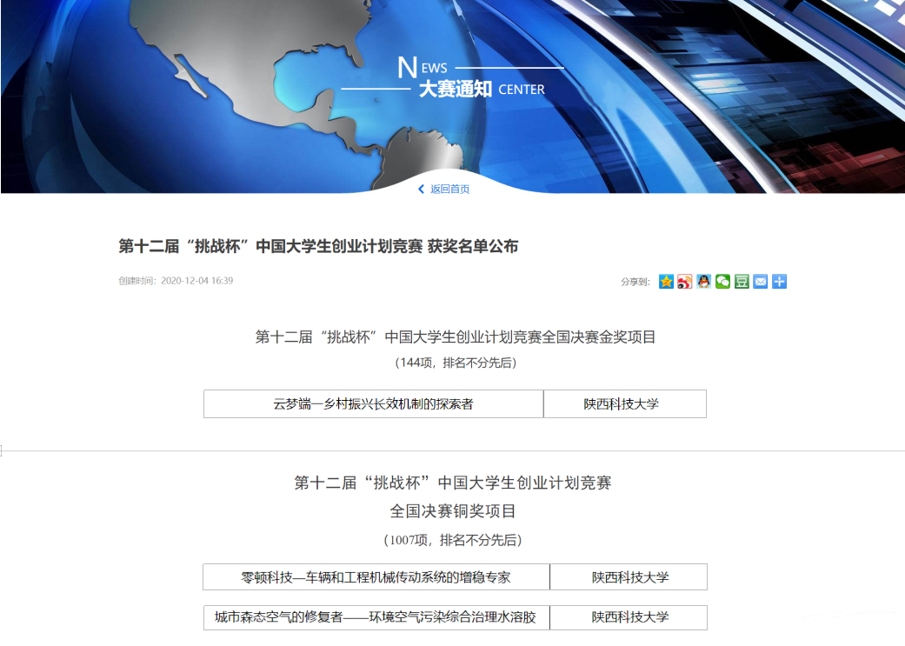Click the back chevron arrow icon
905x646 pixels.
coord(422,189)
